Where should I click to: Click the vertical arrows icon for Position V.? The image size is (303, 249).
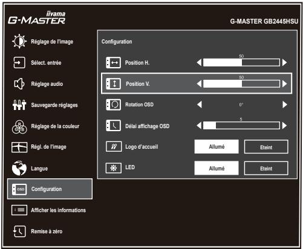(113, 83)
